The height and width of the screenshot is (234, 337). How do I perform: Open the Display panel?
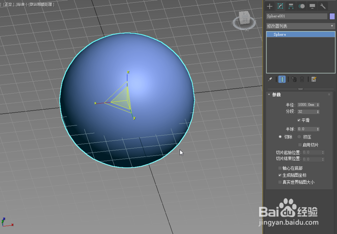click(312, 6)
